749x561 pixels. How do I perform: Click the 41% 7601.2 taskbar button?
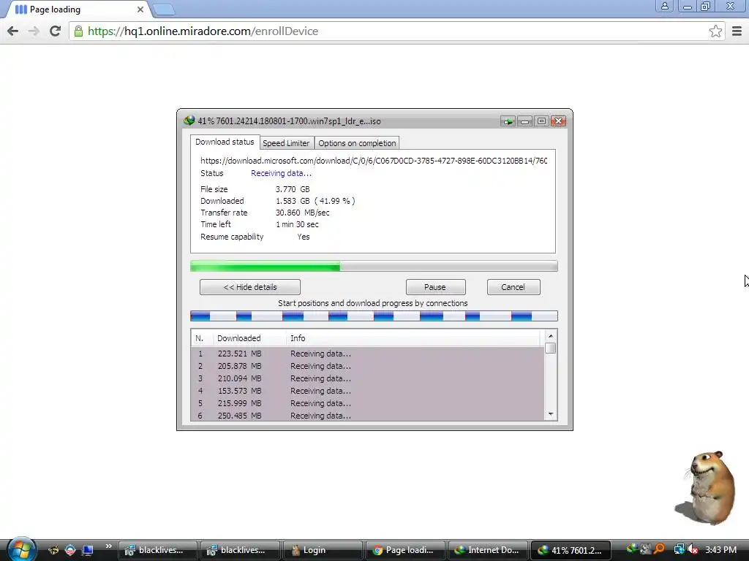571,550
